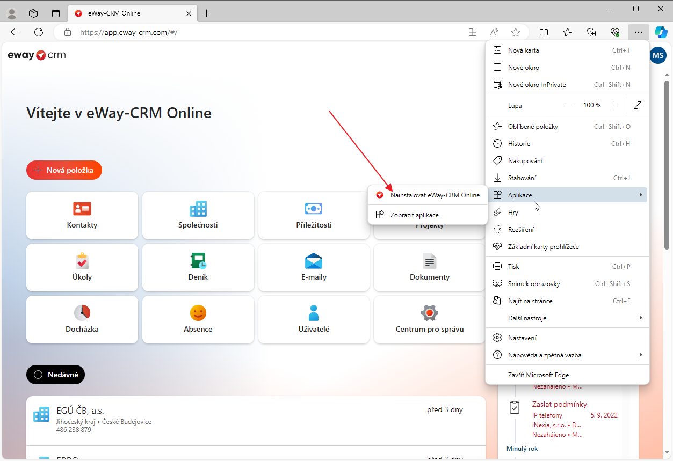Click the eWay-CRM logo
Viewport: 673px width, 461px height.
pyautogui.click(x=37, y=55)
